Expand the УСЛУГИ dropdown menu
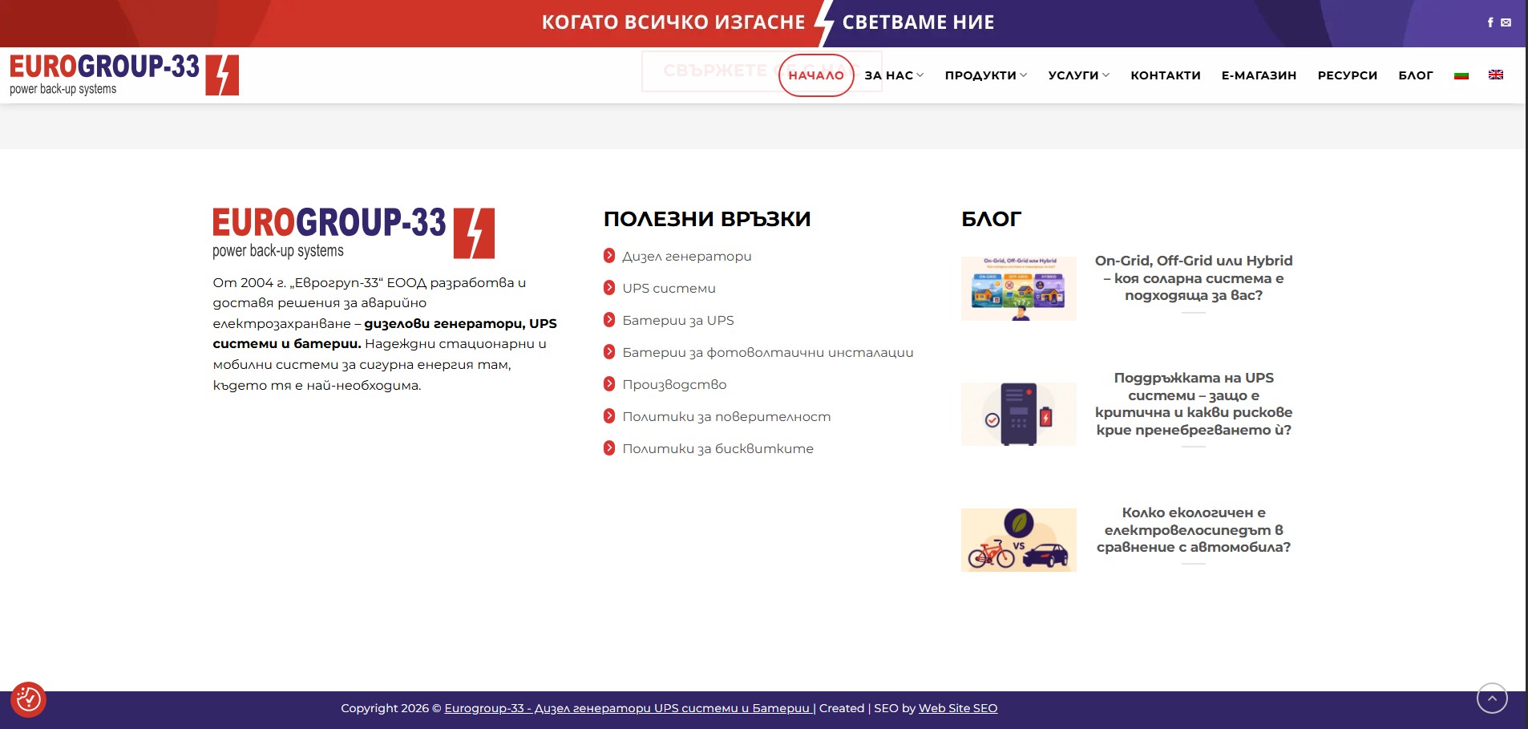The width and height of the screenshot is (1528, 729). tap(1078, 75)
